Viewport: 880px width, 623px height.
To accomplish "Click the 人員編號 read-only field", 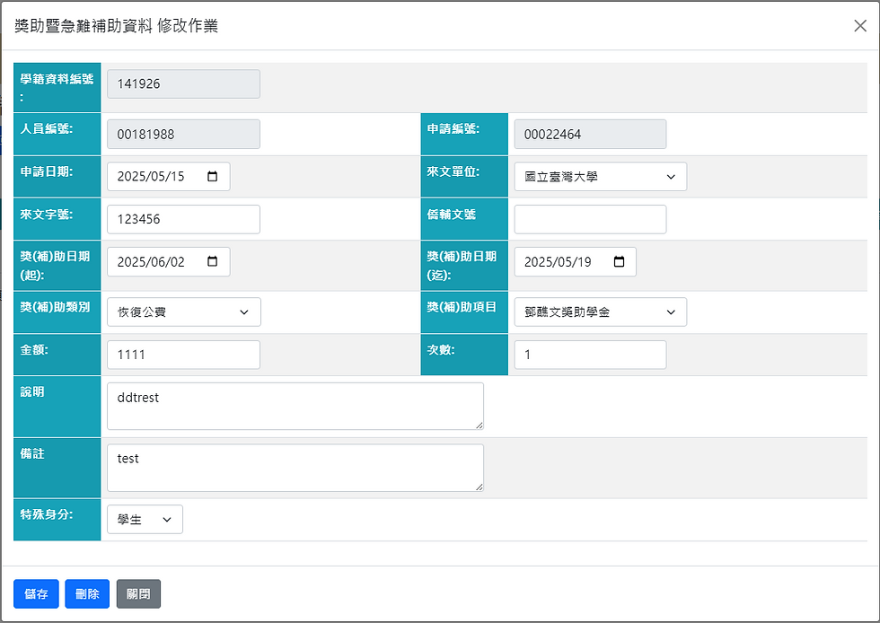I will (183, 135).
